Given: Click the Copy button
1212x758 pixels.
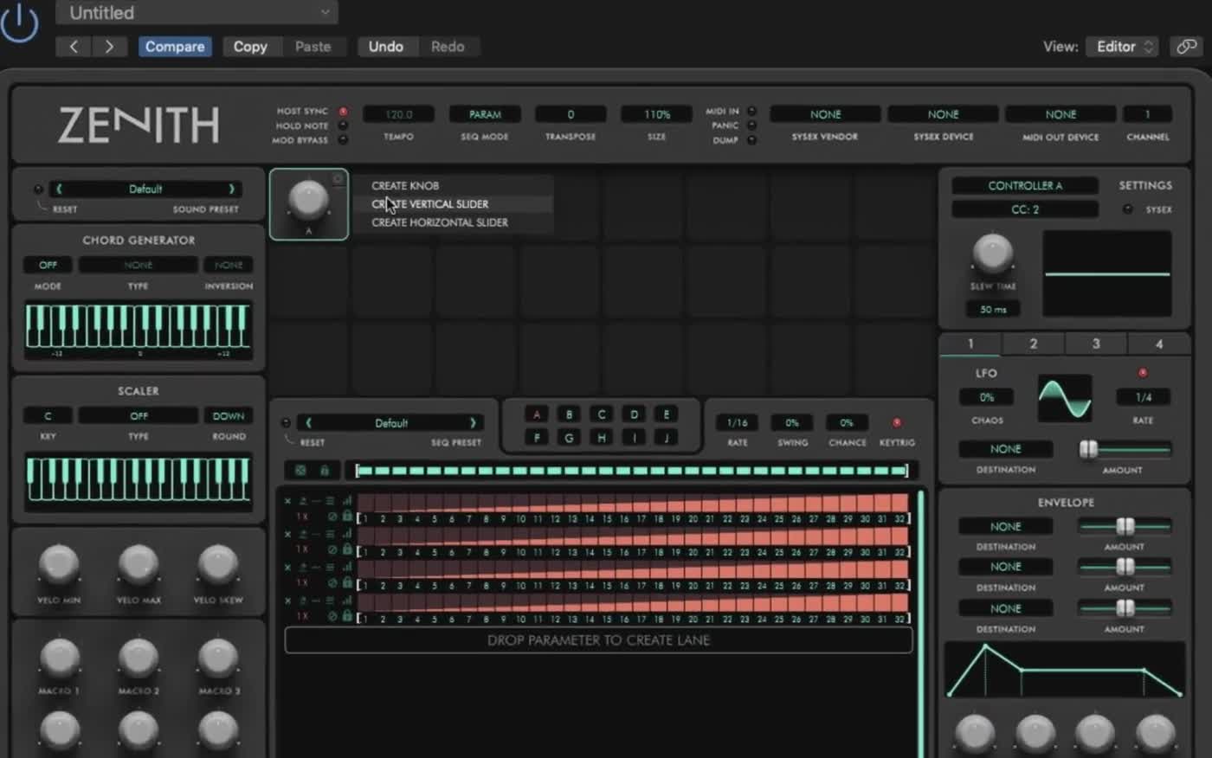Looking at the screenshot, I should coord(250,47).
